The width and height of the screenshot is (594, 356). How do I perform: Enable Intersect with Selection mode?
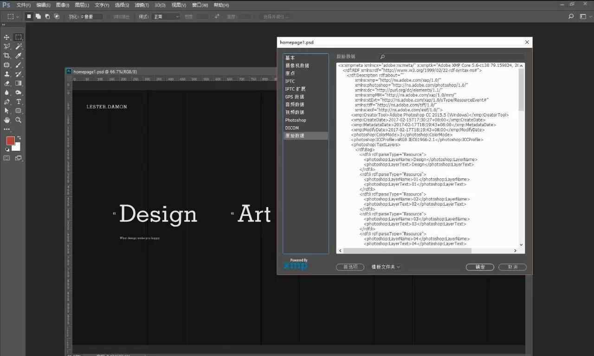coord(57,16)
